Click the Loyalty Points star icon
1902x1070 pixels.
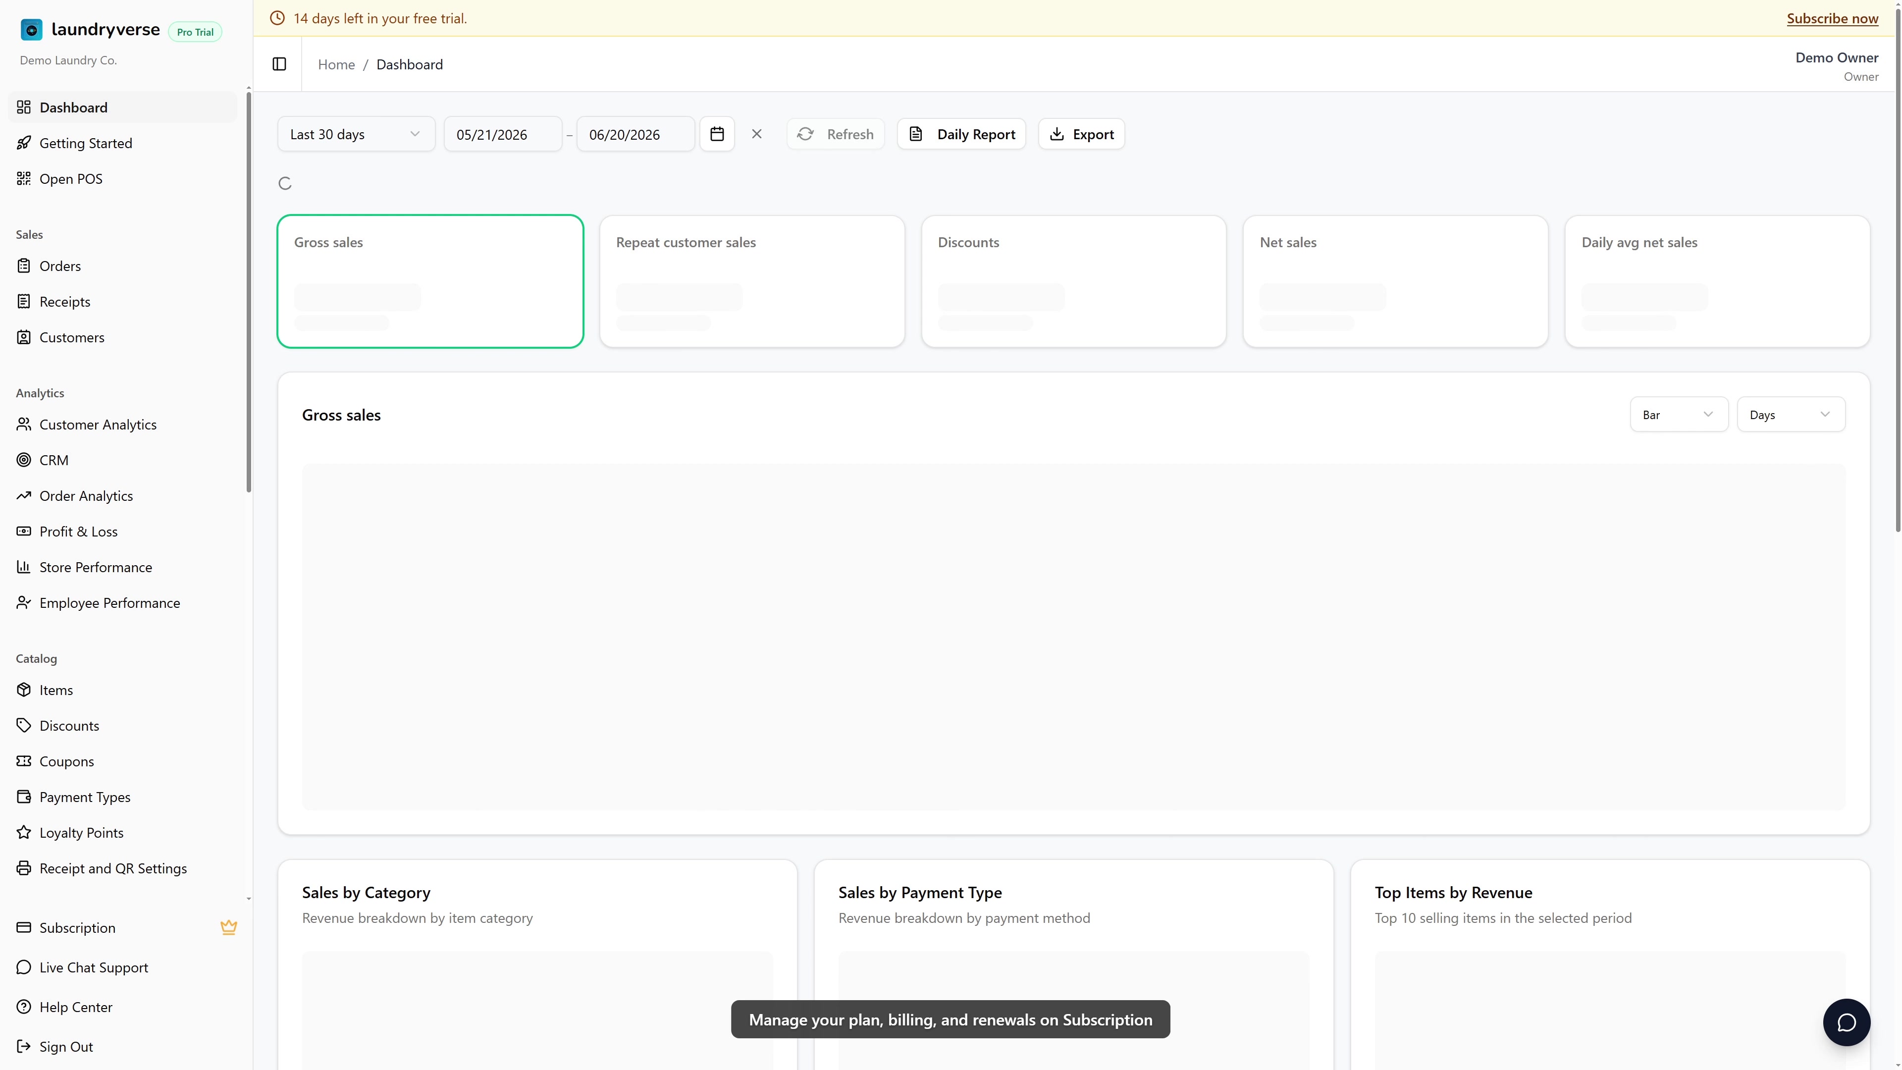click(24, 832)
